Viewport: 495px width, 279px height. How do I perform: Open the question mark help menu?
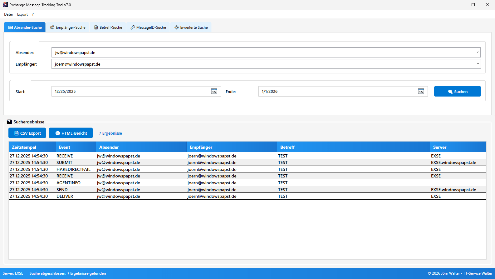pos(33,14)
